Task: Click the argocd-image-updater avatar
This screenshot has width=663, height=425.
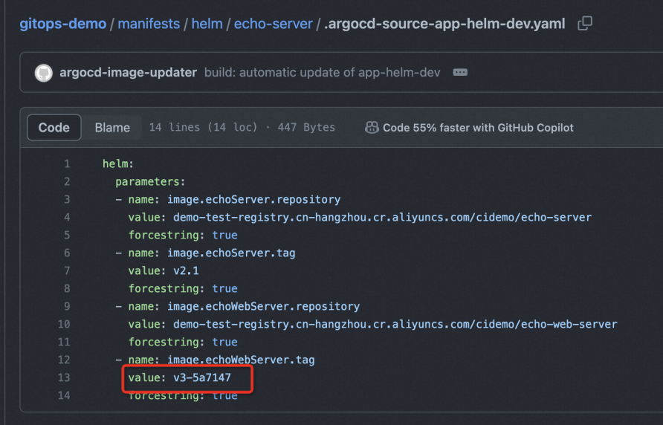Action: (44, 73)
